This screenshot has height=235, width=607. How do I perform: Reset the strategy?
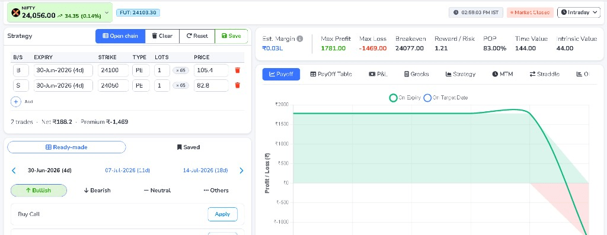pyautogui.click(x=197, y=36)
